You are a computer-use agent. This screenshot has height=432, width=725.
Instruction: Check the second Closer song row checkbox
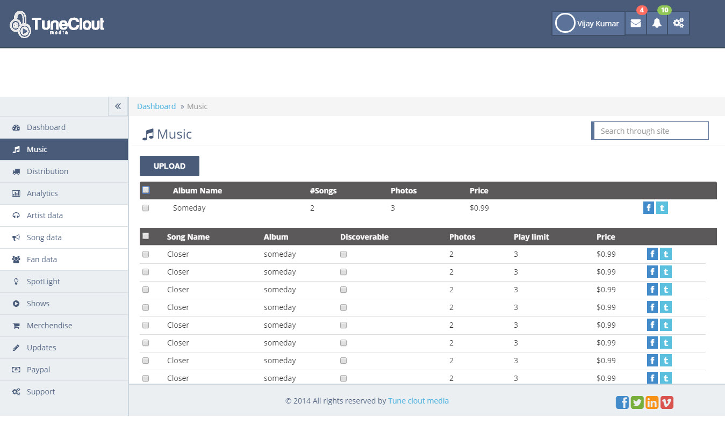click(x=146, y=272)
